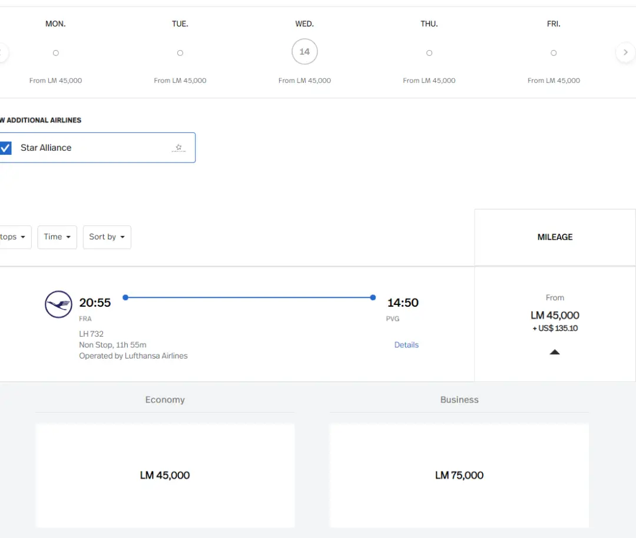Click the Lufthansa airline logo
This screenshot has width=636, height=538.
point(58,304)
